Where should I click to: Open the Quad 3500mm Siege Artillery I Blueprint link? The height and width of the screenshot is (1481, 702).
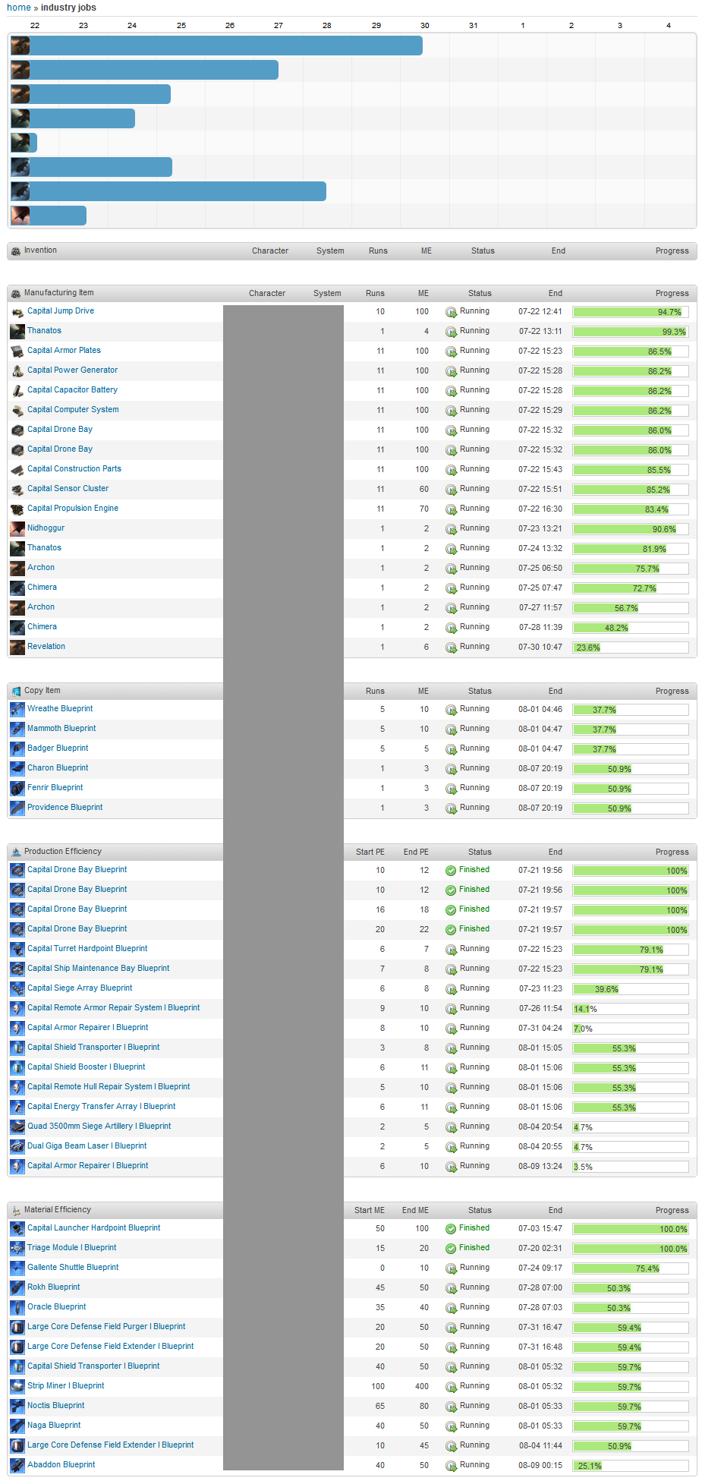click(x=99, y=1127)
